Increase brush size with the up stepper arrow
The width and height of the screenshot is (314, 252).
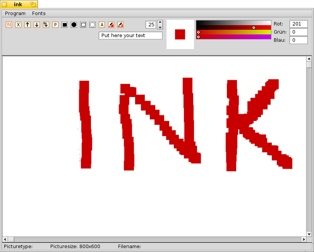pos(160,22)
